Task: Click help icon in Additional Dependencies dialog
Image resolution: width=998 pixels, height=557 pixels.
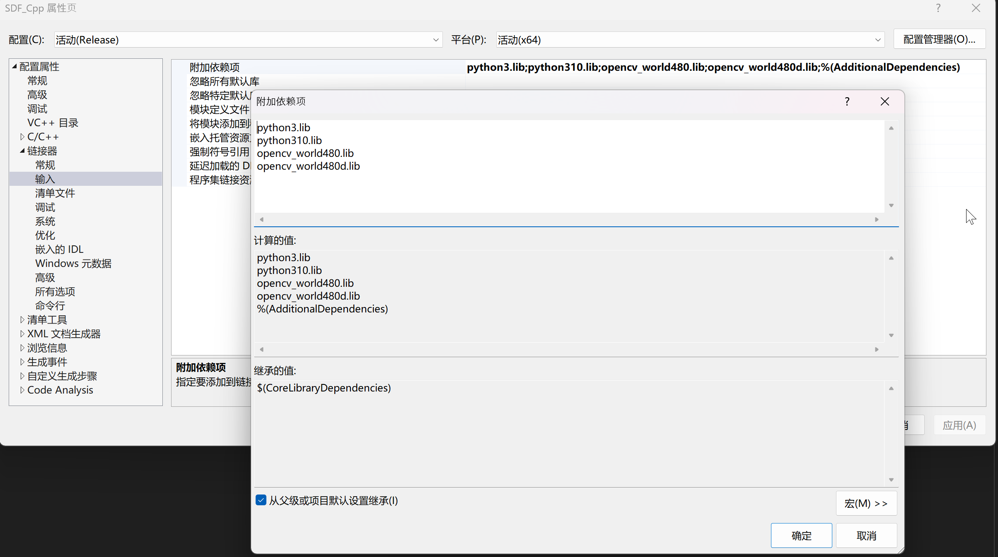Action: coord(847,101)
